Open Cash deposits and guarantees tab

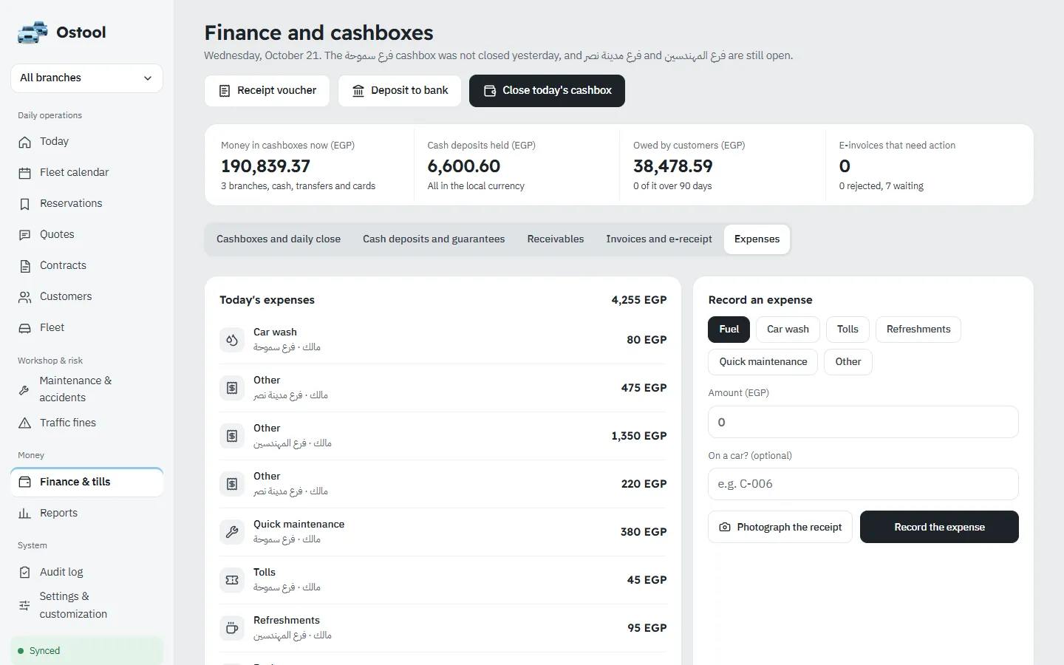434,239
